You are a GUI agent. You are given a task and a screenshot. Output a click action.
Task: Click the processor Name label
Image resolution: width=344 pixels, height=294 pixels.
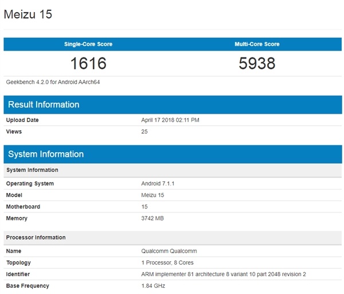coord(14,251)
